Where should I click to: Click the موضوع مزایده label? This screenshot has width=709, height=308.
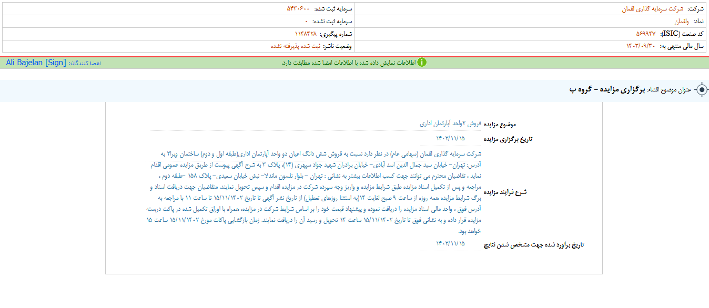[x=500, y=124]
